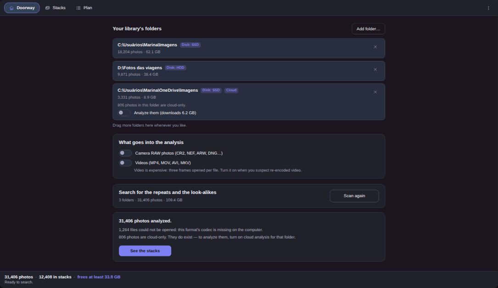
Task: Remove the C:\Usuários\Marina\Imagens folder
Action: (375, 47)
